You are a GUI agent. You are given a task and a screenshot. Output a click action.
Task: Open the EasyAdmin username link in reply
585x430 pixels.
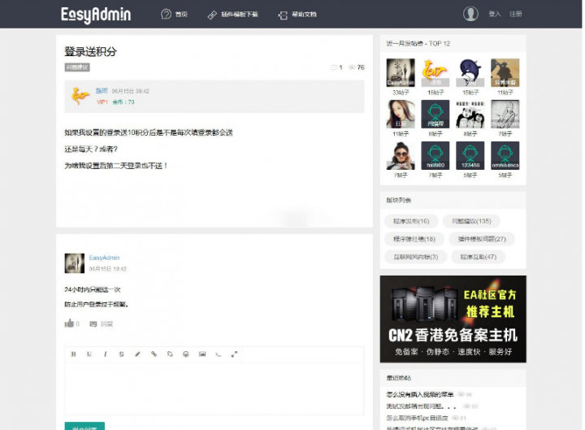tap(104, 258)
